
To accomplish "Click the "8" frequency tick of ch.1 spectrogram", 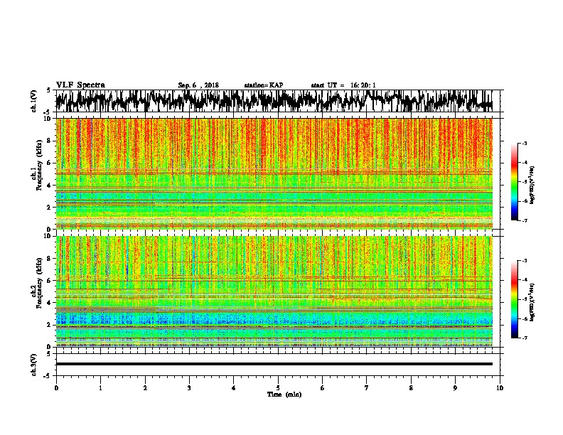I will pos(50,141).
